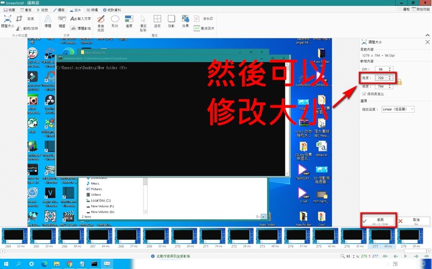The height and width of the screenshot is (269, 432).
Task: Select the Free Drawing tool
Action: [x=101, y=23]
